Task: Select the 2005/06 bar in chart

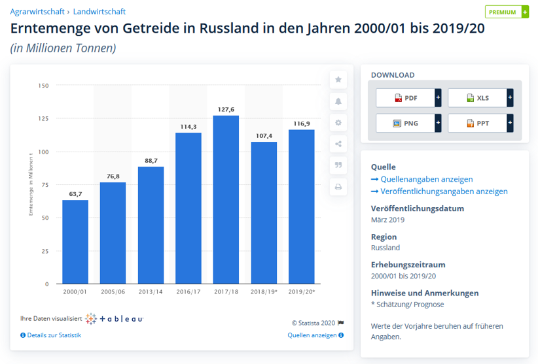Action: 113,233
